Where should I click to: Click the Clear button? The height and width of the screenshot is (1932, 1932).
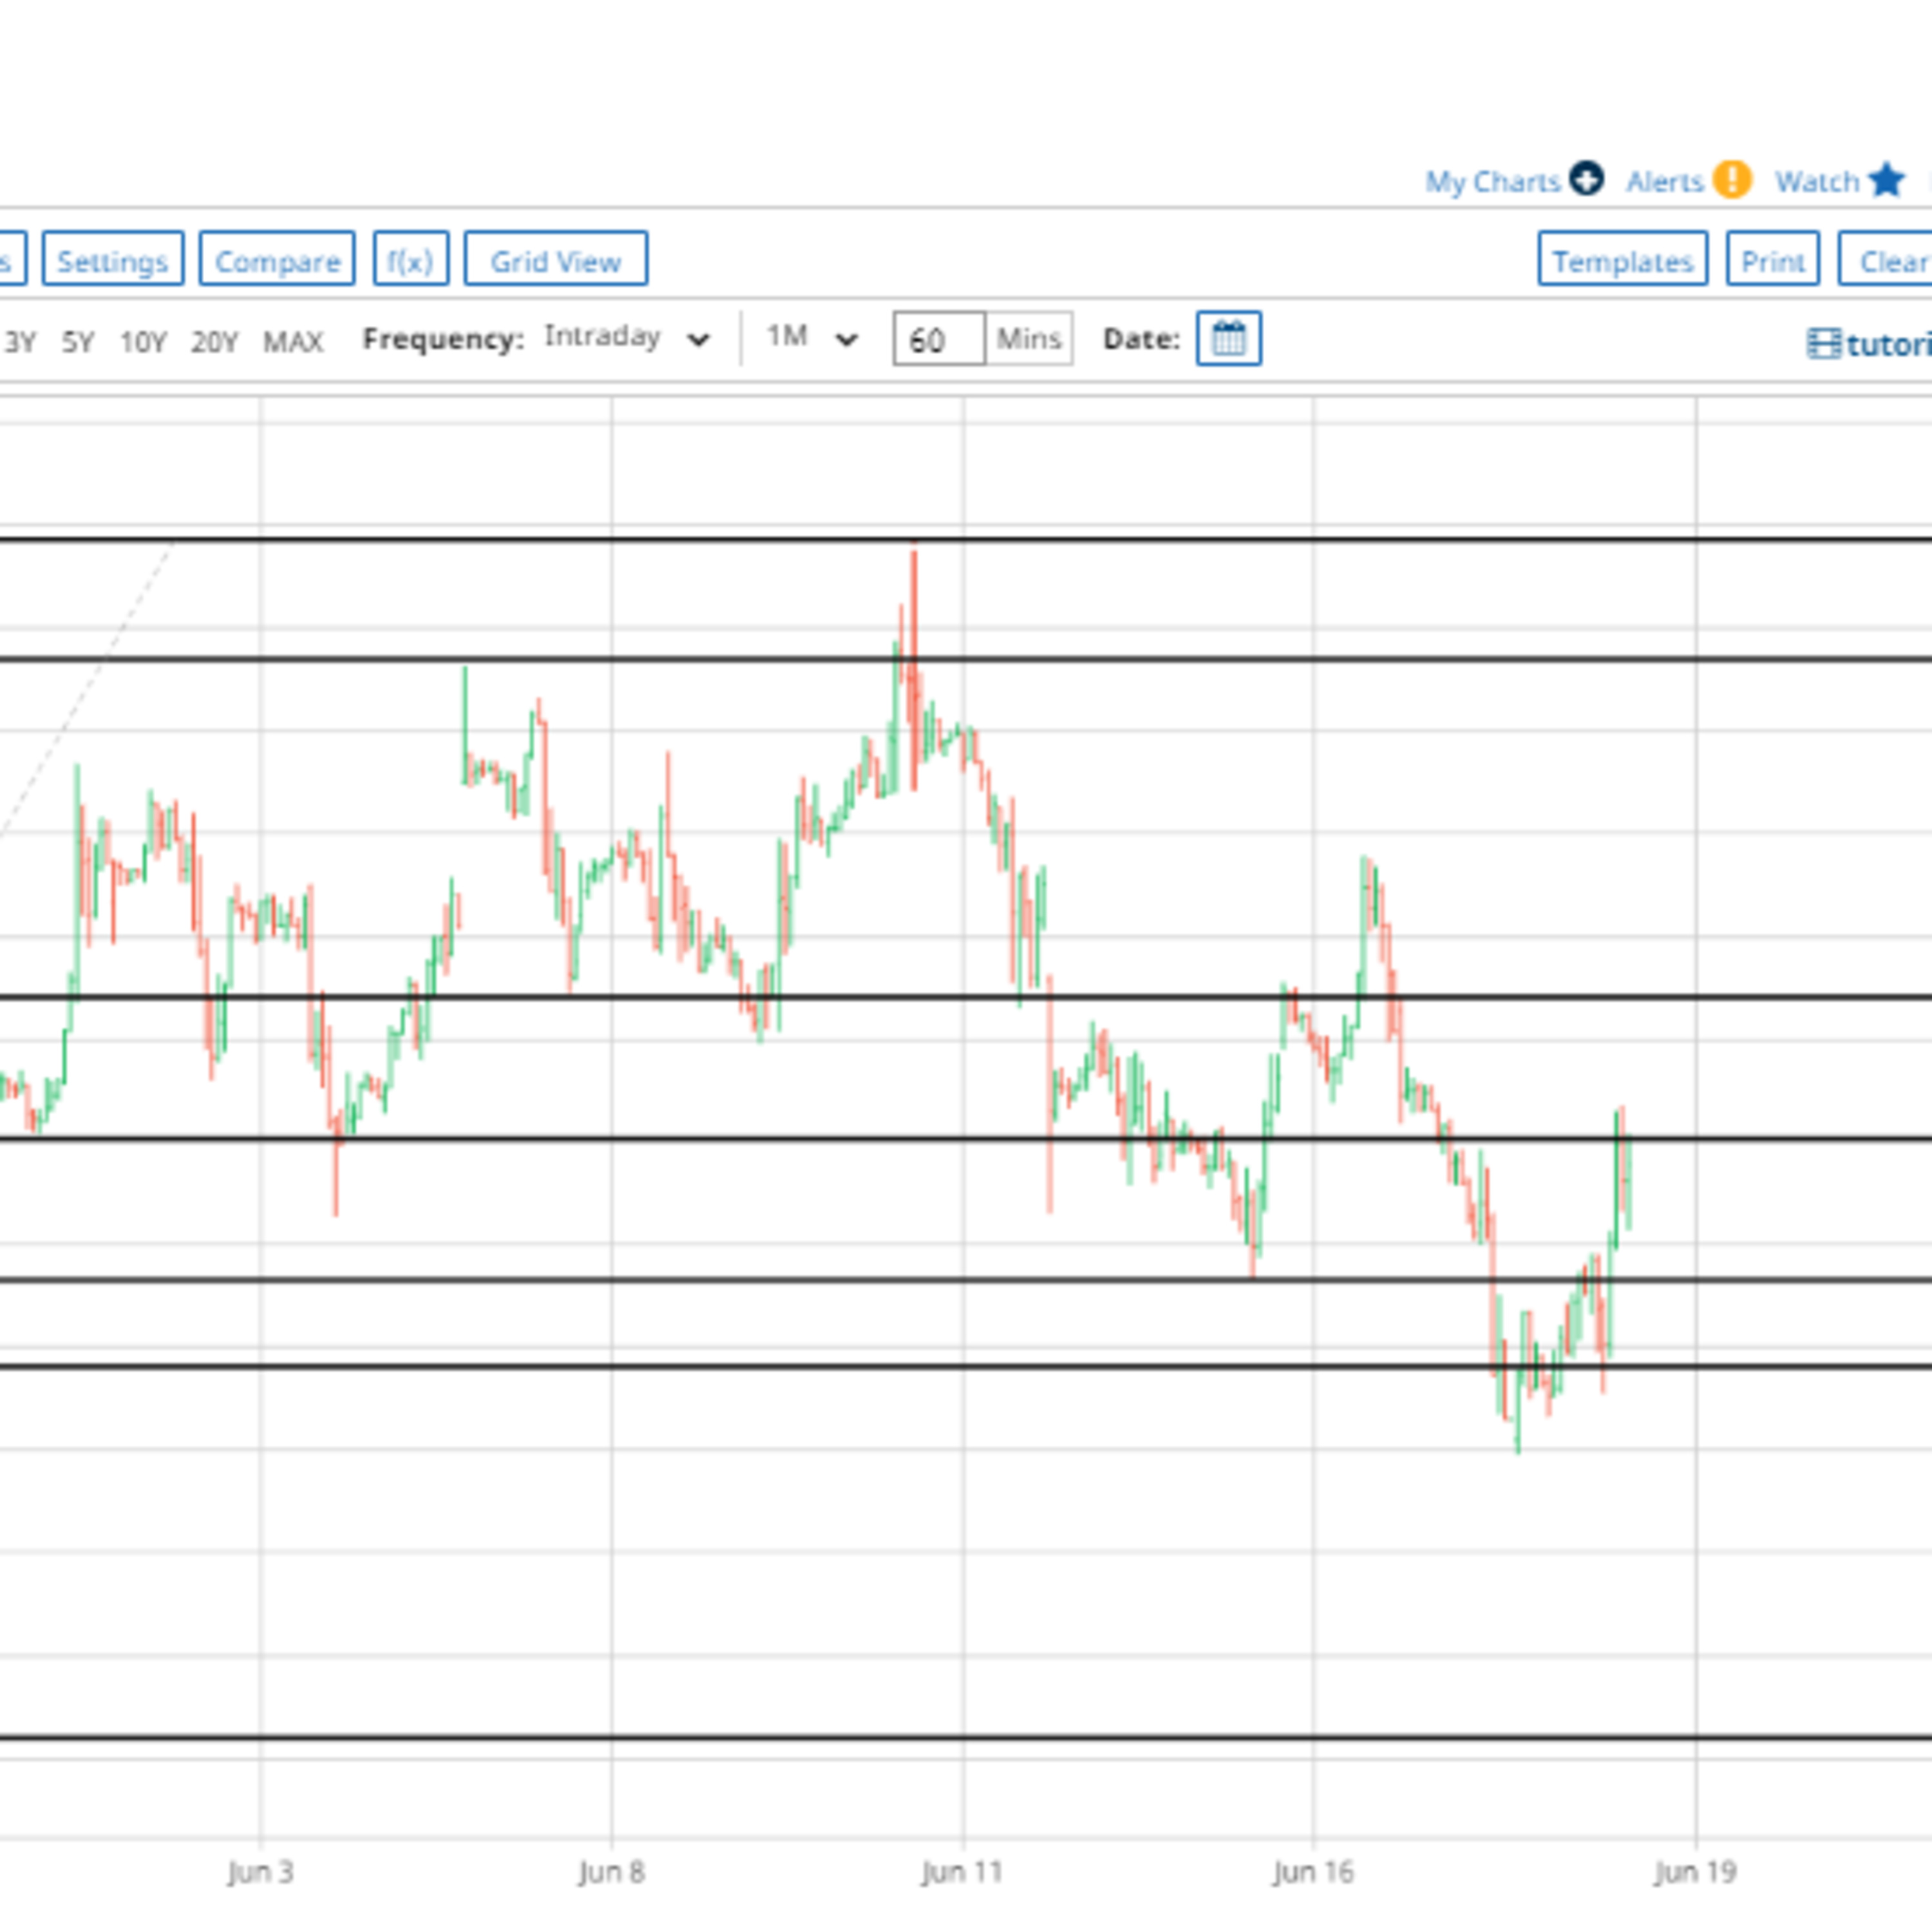tap(1886, 259)
